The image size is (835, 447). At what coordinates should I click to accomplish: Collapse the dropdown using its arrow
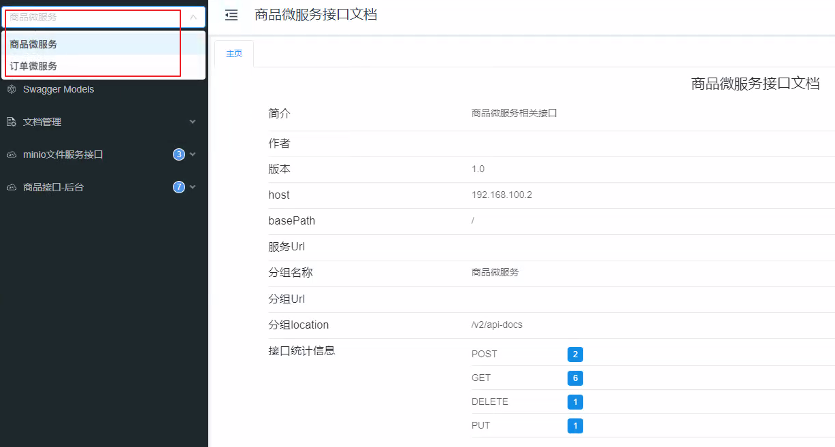click(x=193, y=17)
